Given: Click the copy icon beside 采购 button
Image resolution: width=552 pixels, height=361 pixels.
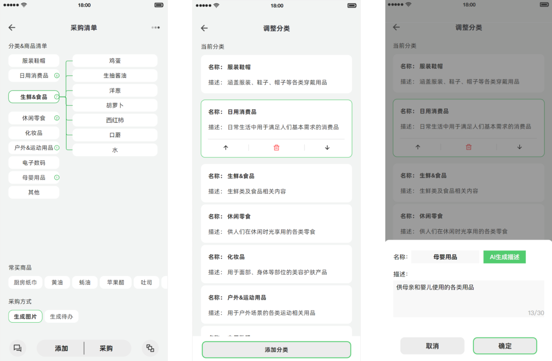Looking at the screenshot, I should (x=150, y=348).
